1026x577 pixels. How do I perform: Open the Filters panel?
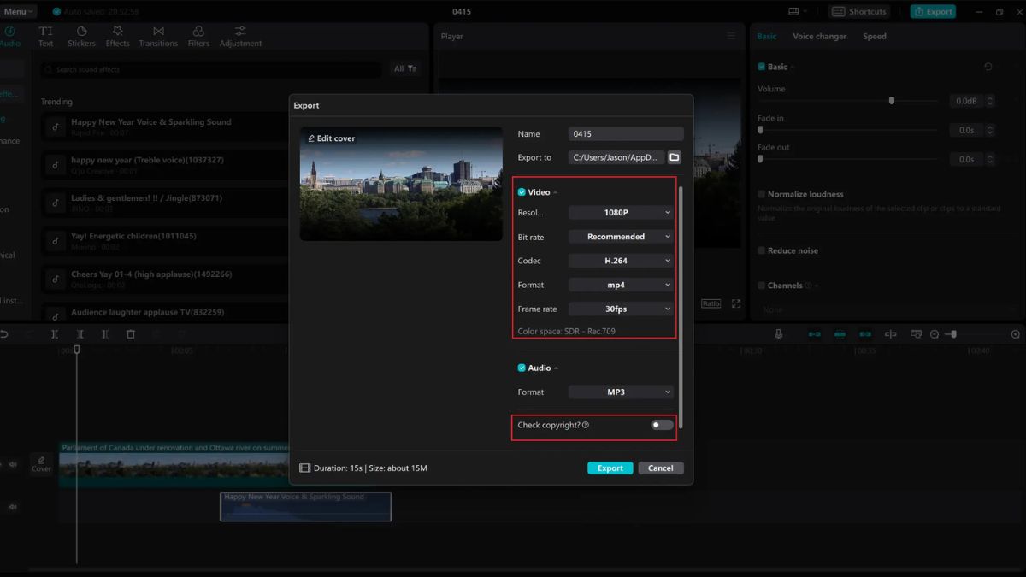[198, 37]
